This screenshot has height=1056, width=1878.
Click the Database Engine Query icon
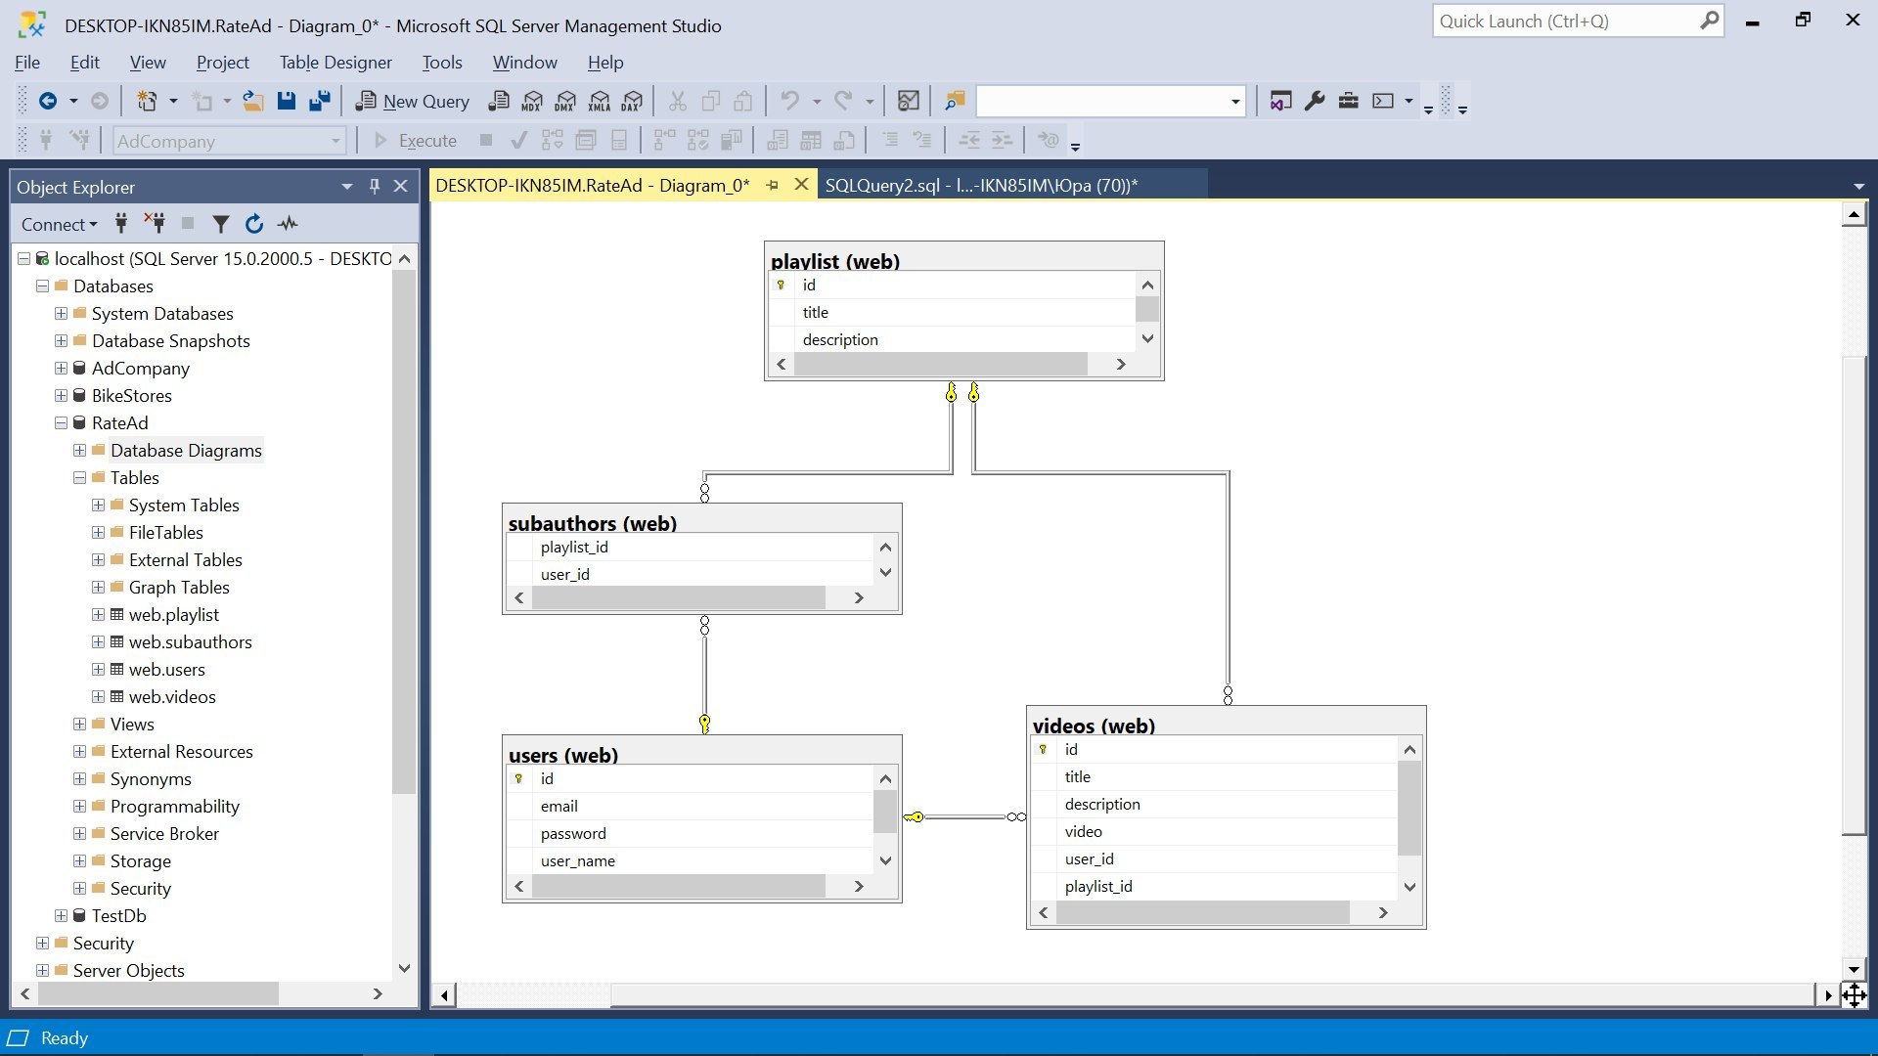499,101
